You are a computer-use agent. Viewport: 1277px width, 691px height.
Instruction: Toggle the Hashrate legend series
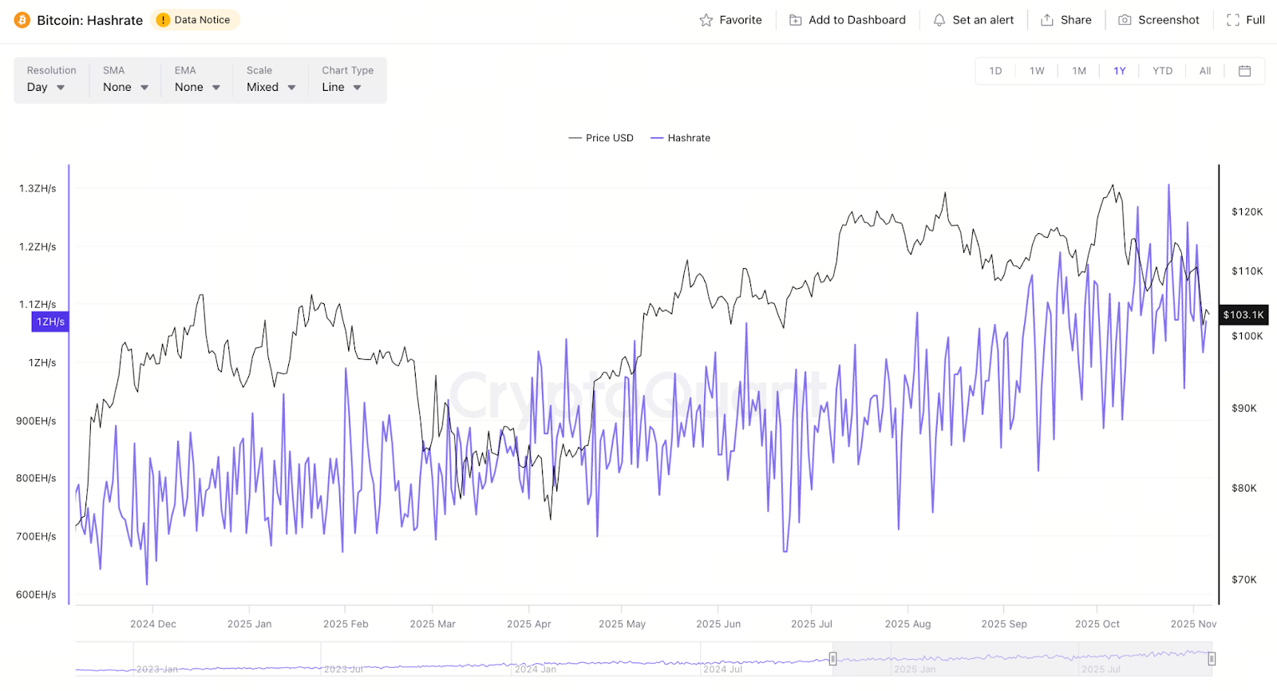[x=681, y=138]
